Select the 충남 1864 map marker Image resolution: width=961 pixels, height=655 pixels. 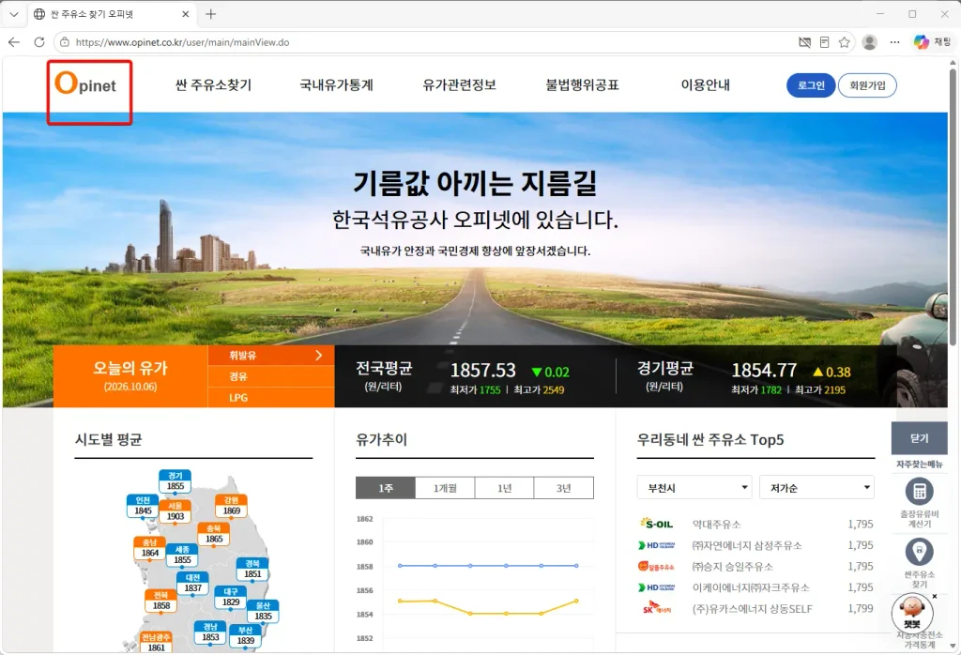click(150, 548)
